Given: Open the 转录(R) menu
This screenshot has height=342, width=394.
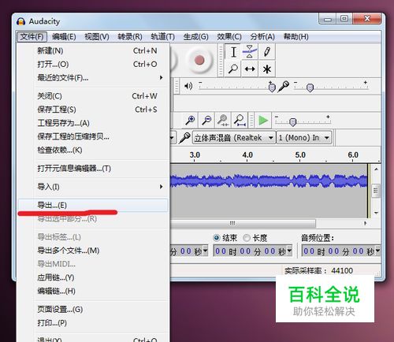Looking at the screenshot, I should pos(130,36).
